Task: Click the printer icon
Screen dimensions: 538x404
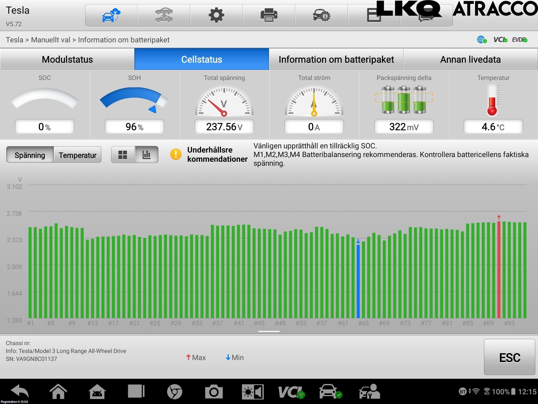Action: [269, 15]
